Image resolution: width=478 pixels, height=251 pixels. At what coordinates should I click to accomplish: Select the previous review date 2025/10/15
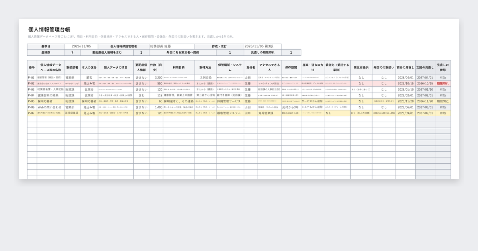406,84
